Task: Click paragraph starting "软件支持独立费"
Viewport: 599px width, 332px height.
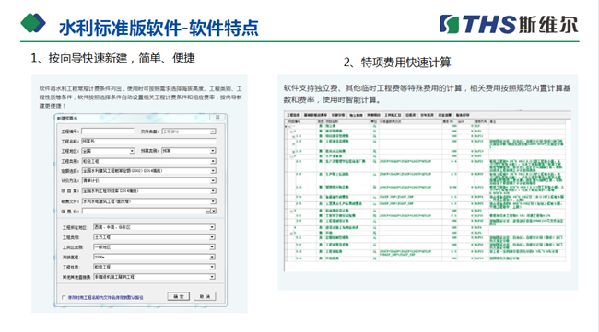Action: point(427,94)
